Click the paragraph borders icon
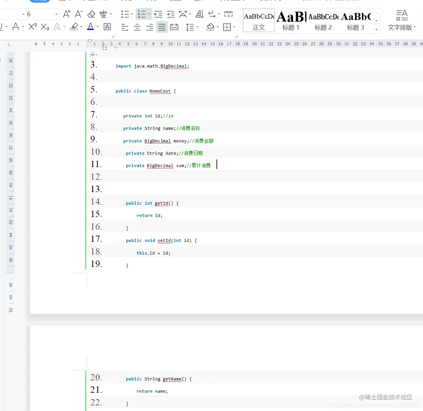Image resolution: width=423 pixels, height=411 pixels. tap(227, 27)
